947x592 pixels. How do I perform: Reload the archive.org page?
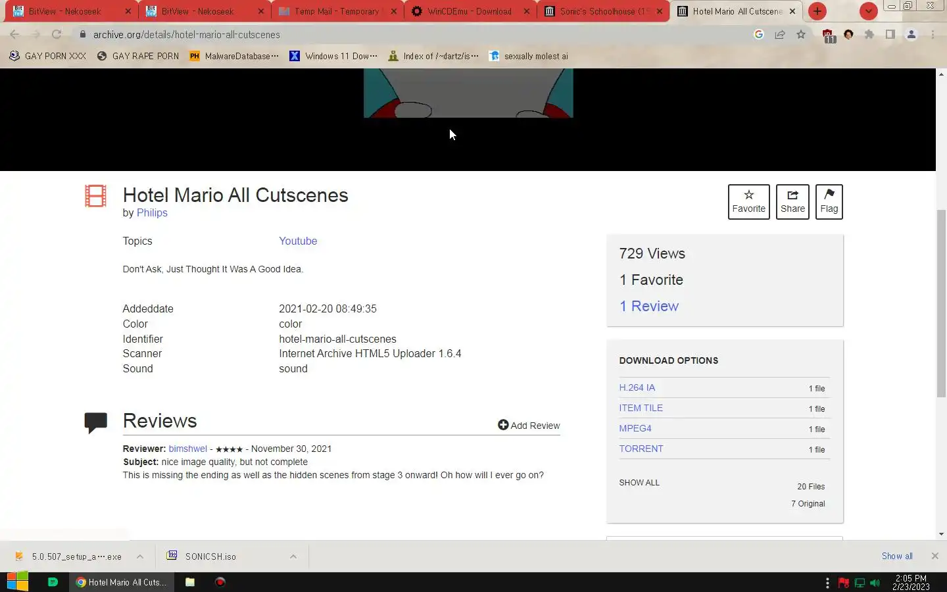click(57, 34)
